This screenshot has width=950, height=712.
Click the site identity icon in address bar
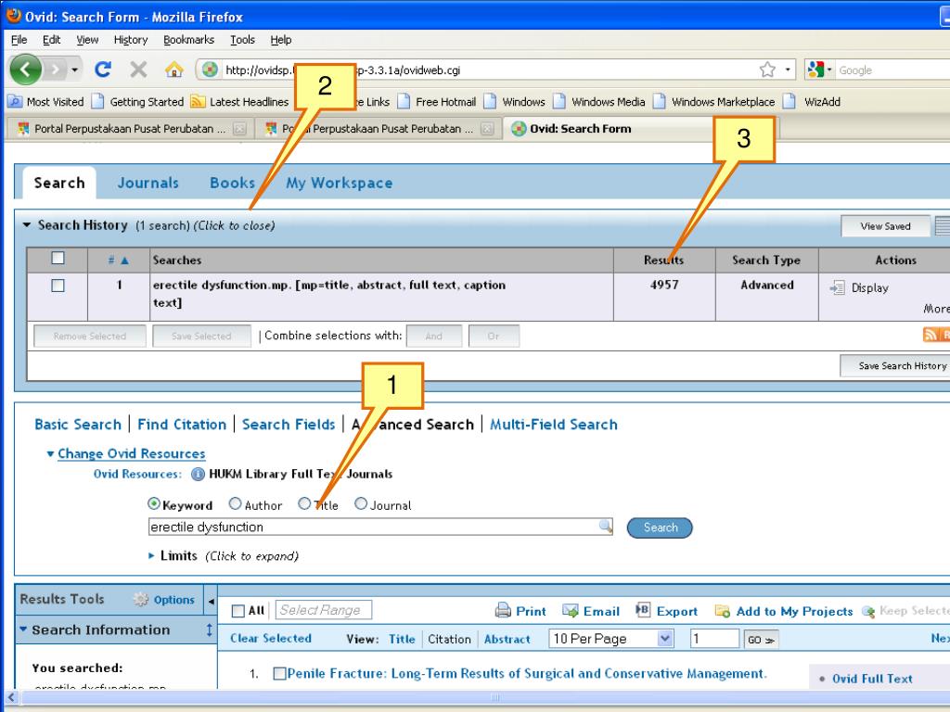click(x=210, y=70)
